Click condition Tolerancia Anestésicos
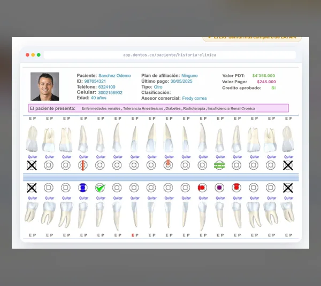 coord(143,108)
